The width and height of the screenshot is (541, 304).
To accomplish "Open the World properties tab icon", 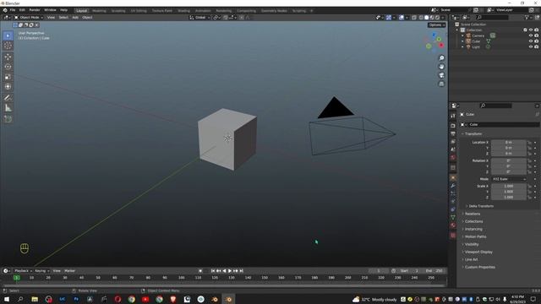I will click(453, 157).
